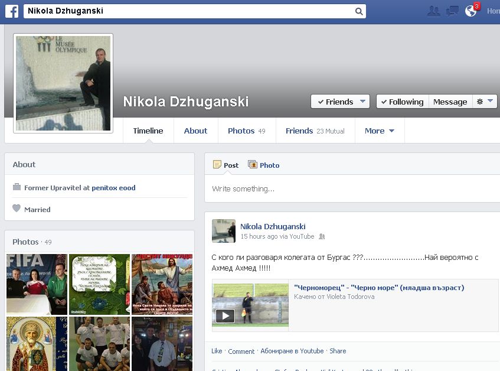Click the 15 hours ago timestamp
Screen dimensions: 500x371
(259, 236)
